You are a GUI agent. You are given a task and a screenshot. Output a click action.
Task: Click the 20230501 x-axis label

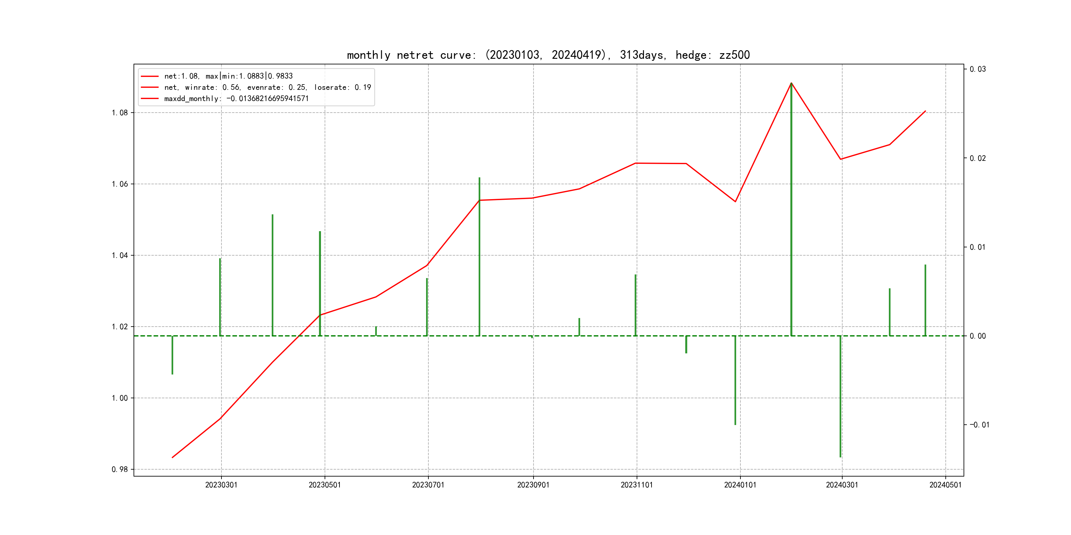(x=325, y=485)
